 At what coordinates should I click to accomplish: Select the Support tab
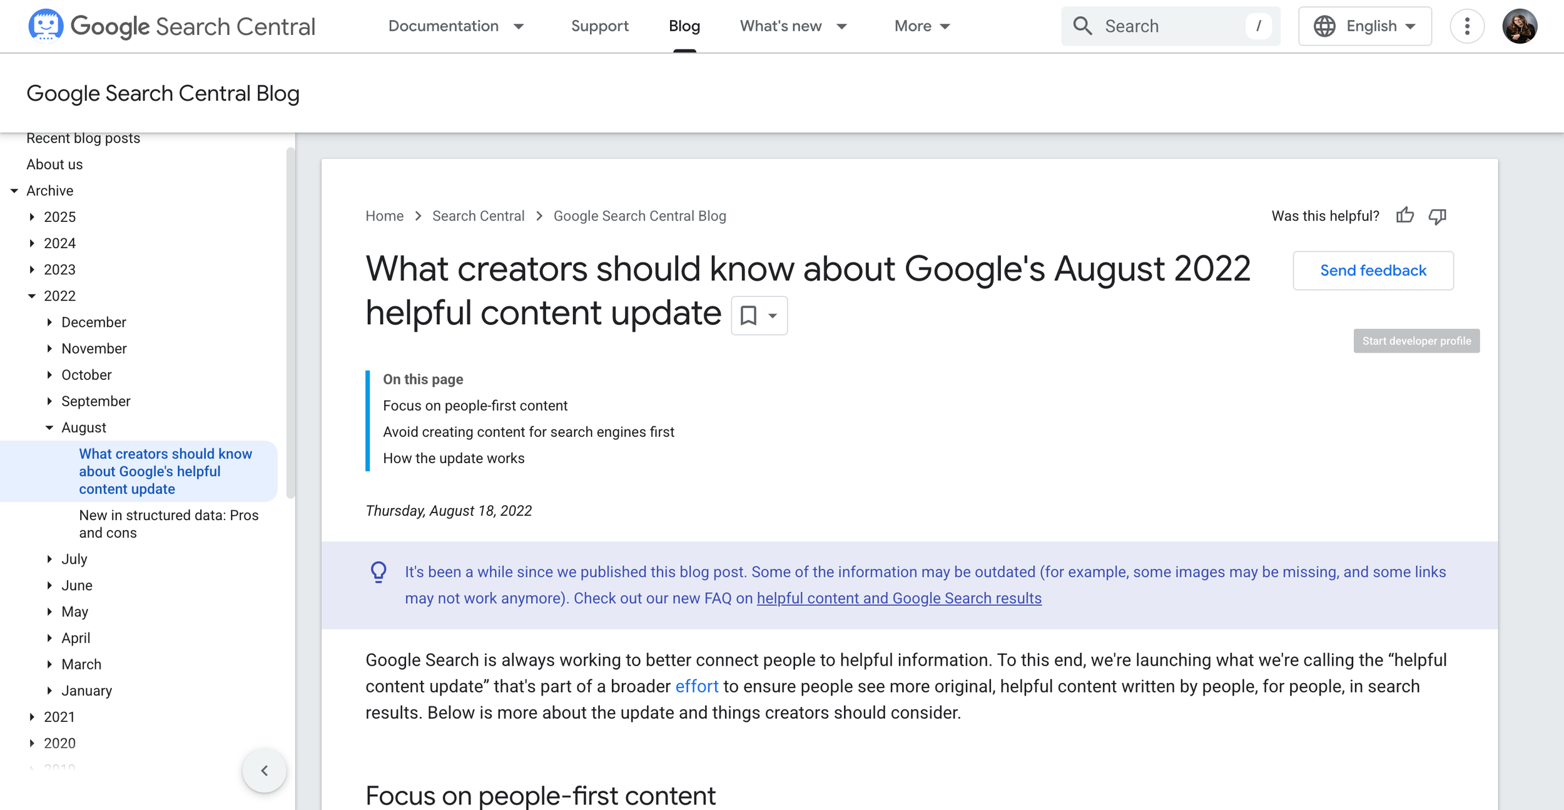point(599,26)
